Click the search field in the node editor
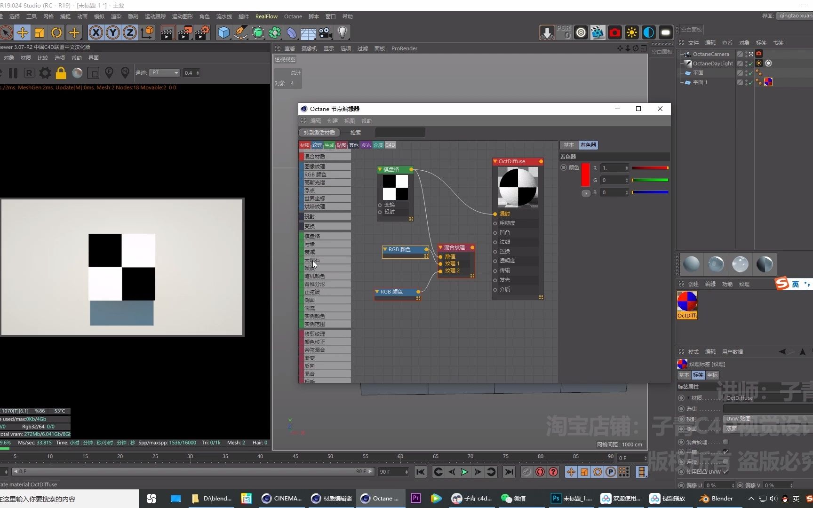Screen dimensions: 813x508 coord(400,132)
